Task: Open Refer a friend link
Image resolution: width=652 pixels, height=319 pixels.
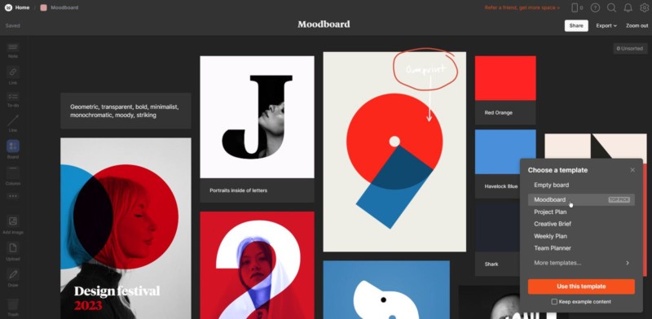Action: 522,7
